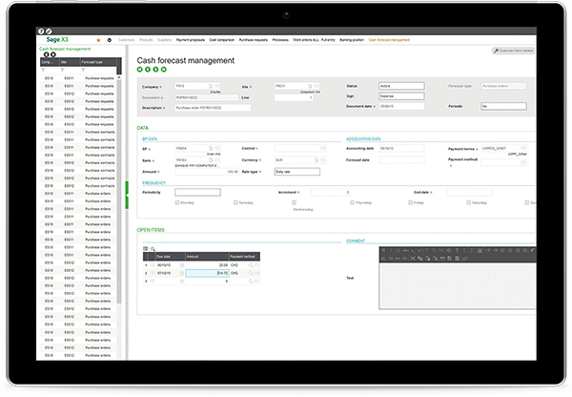Viewport: 572px width, 397px height.
Task: Open the Status dropdown showing Active
Action: (401, 86)
